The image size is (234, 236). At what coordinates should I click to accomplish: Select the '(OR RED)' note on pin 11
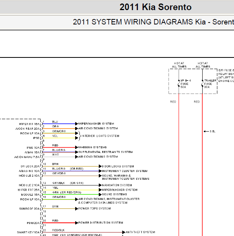click(x=77, y=169)
